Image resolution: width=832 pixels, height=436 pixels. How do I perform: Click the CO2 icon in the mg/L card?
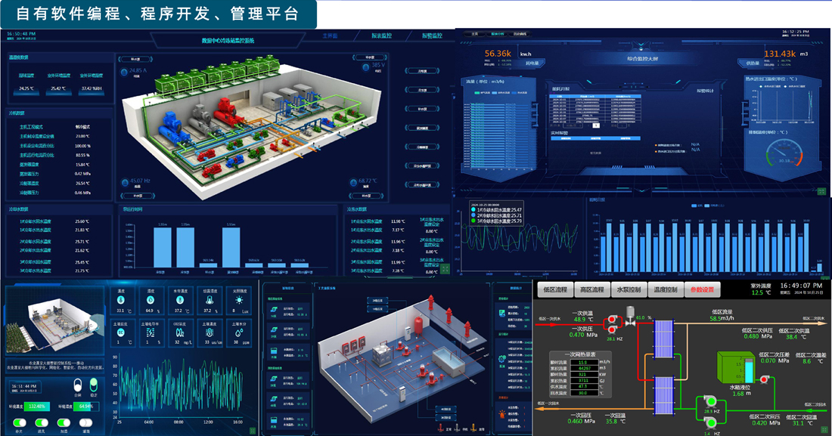pyautogui.click(x=180, y=332)
